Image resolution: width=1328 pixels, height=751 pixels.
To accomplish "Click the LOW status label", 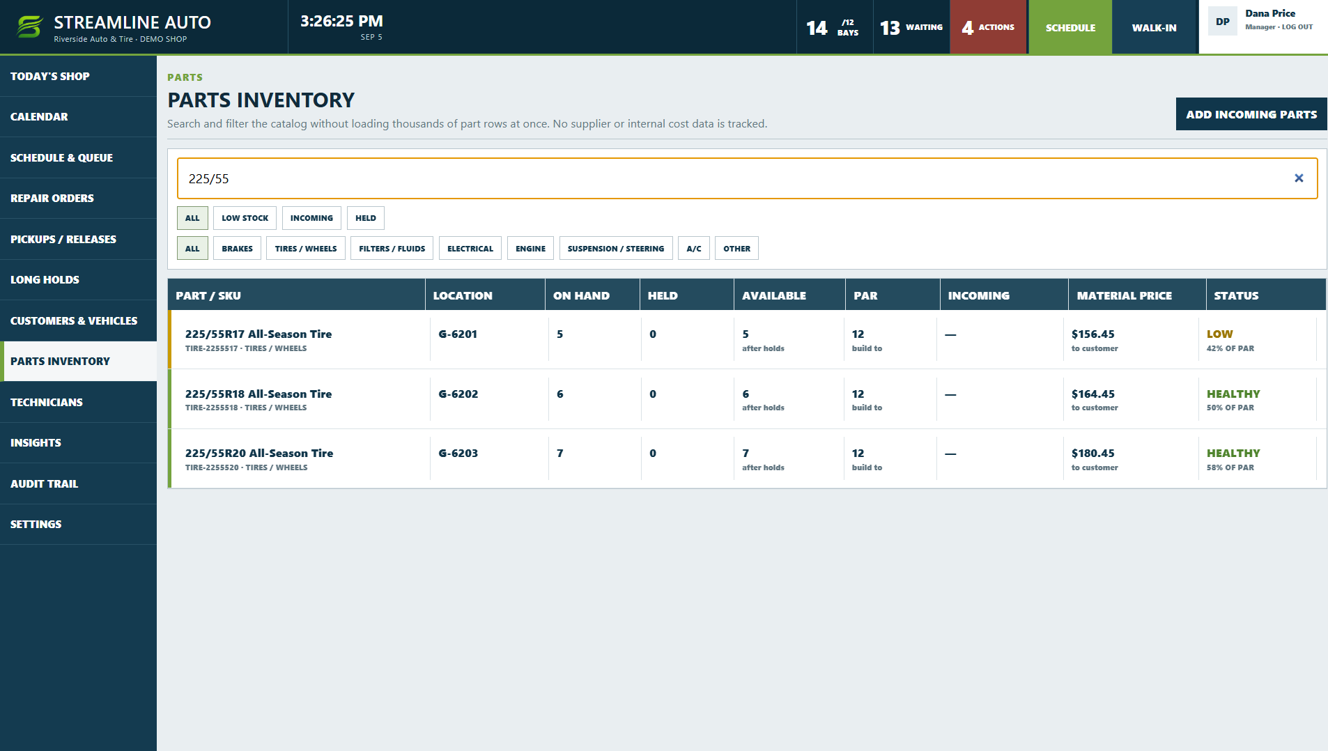I will pyautogui.click(x=1219, y=334).
